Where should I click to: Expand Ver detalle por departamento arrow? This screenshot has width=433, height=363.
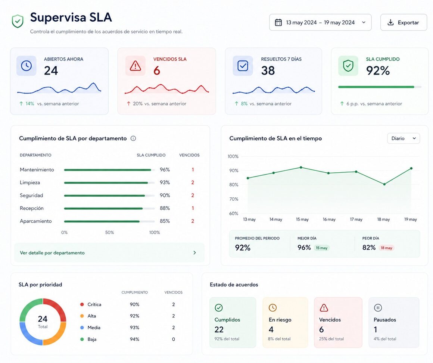click(195, 253)
